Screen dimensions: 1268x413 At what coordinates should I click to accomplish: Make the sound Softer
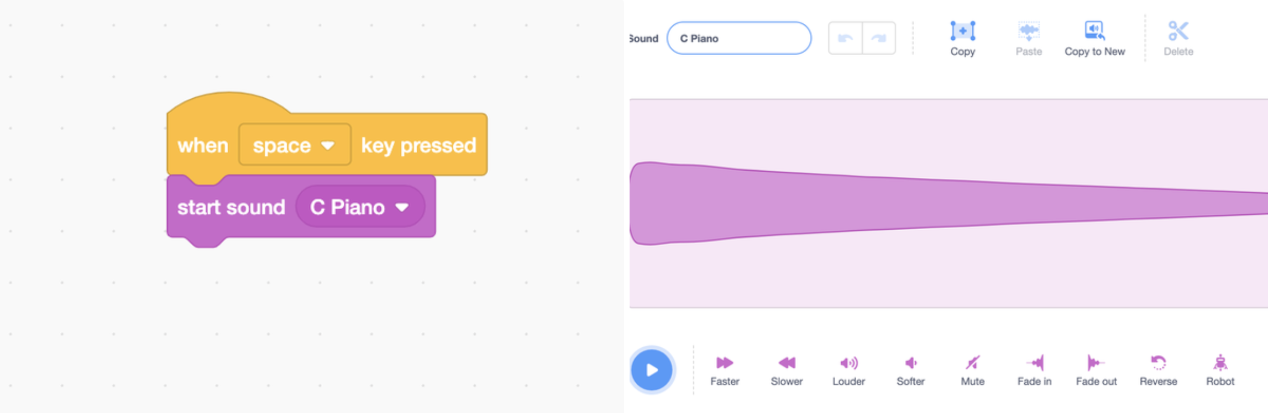coord(910,363)
